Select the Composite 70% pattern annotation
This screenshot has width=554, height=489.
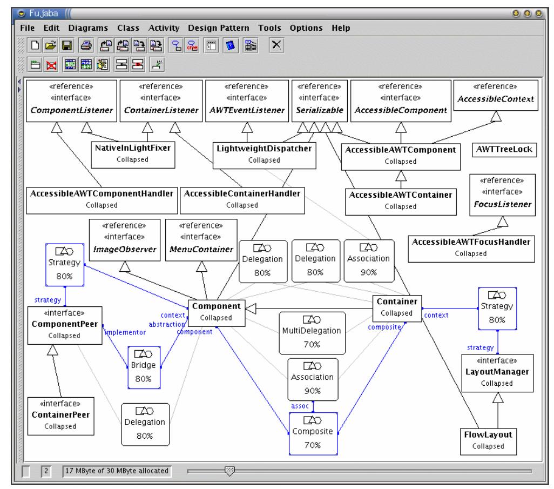(313, 433)
